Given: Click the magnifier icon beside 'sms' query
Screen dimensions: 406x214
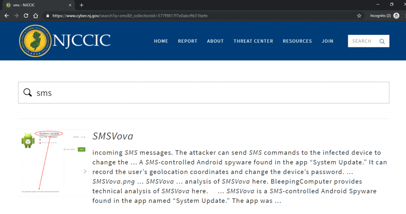Looking at the screenshot, I should pyautogui.click(x=28, y=92).
